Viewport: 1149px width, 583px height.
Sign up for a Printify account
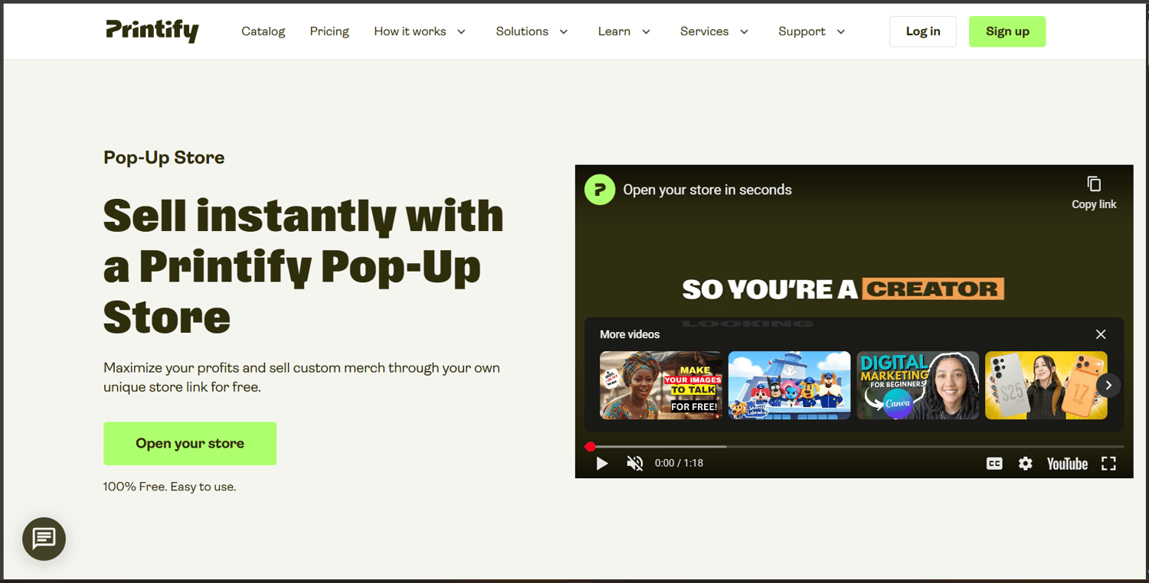1007,31
